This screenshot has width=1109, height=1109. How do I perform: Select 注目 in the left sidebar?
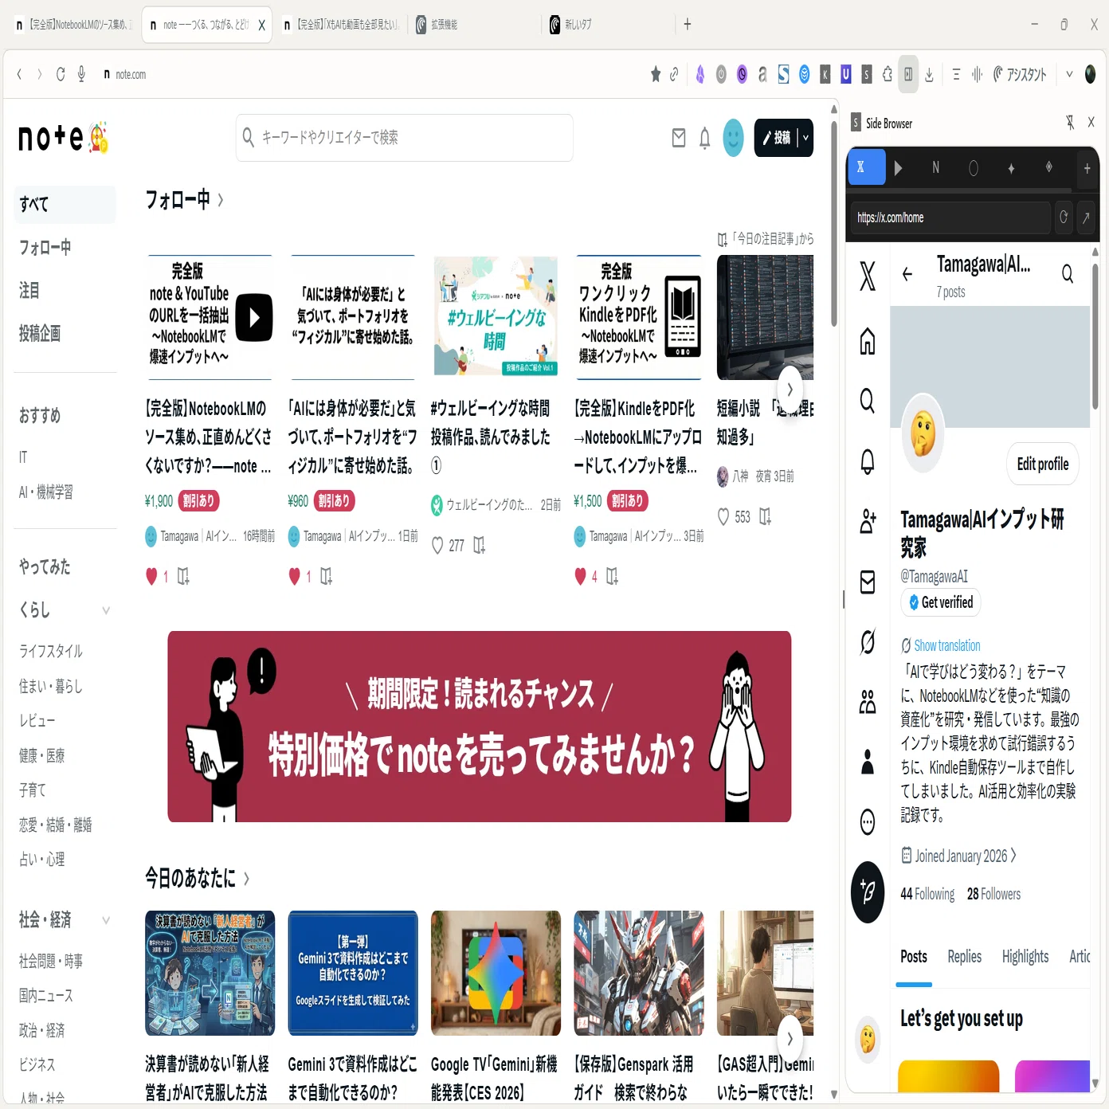tap(29, 291)
